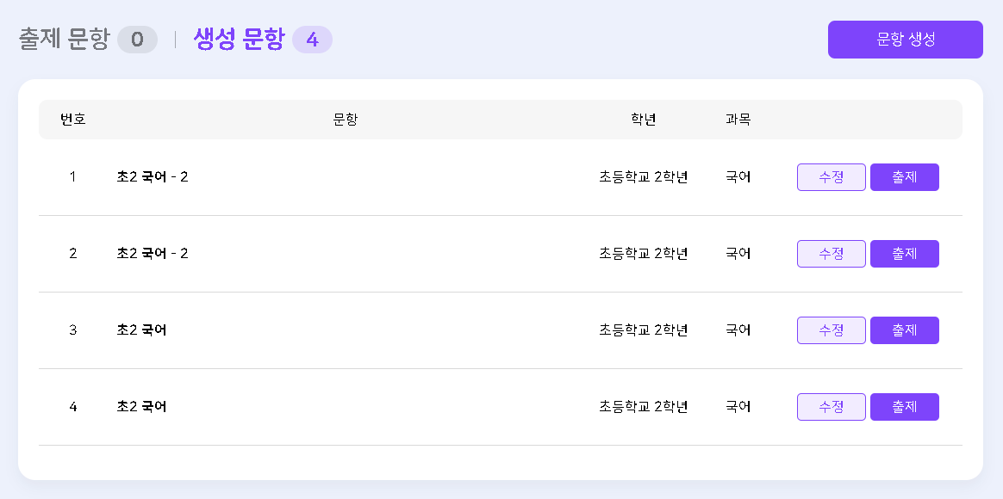This screenshot has width=1003, height=499.
Task: Open row 2 초2 국어 - 2 title
Action: (x=152, y=254)
